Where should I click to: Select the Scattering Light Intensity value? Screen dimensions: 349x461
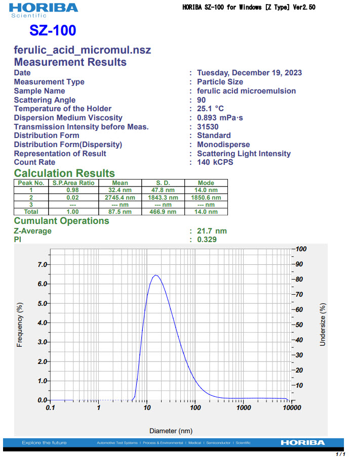[x=244, y=154]
